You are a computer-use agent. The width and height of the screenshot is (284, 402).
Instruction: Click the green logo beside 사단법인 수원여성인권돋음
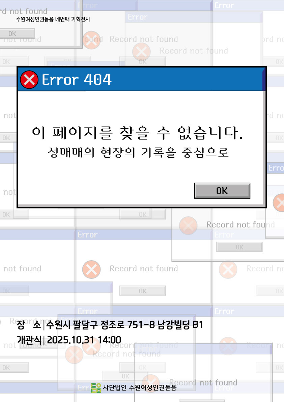96,387
